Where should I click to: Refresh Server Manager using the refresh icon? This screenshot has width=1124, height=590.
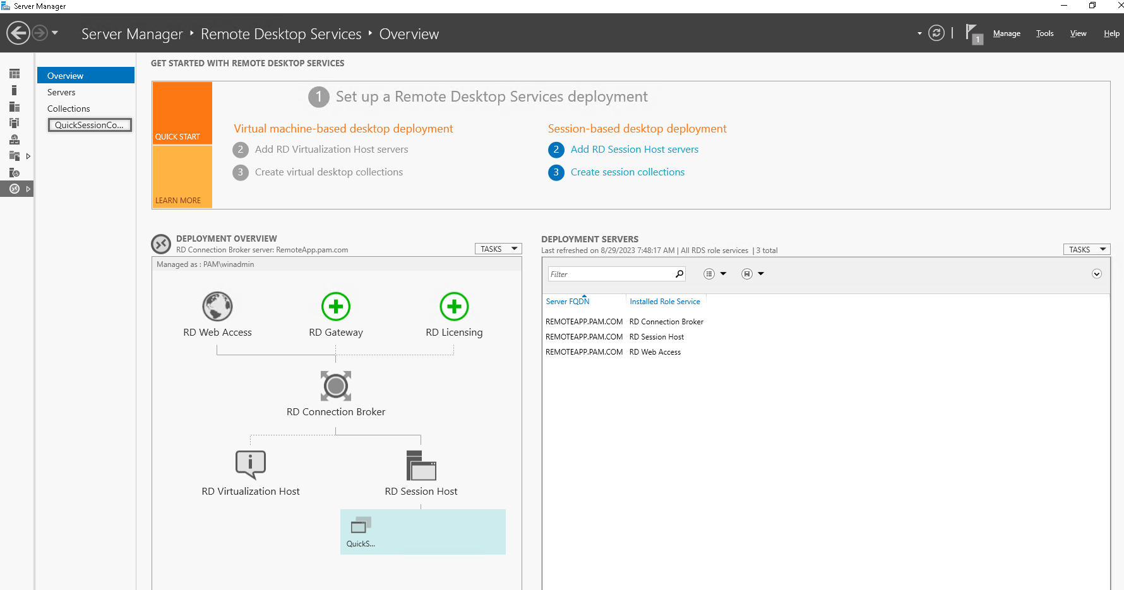(936, 33)
